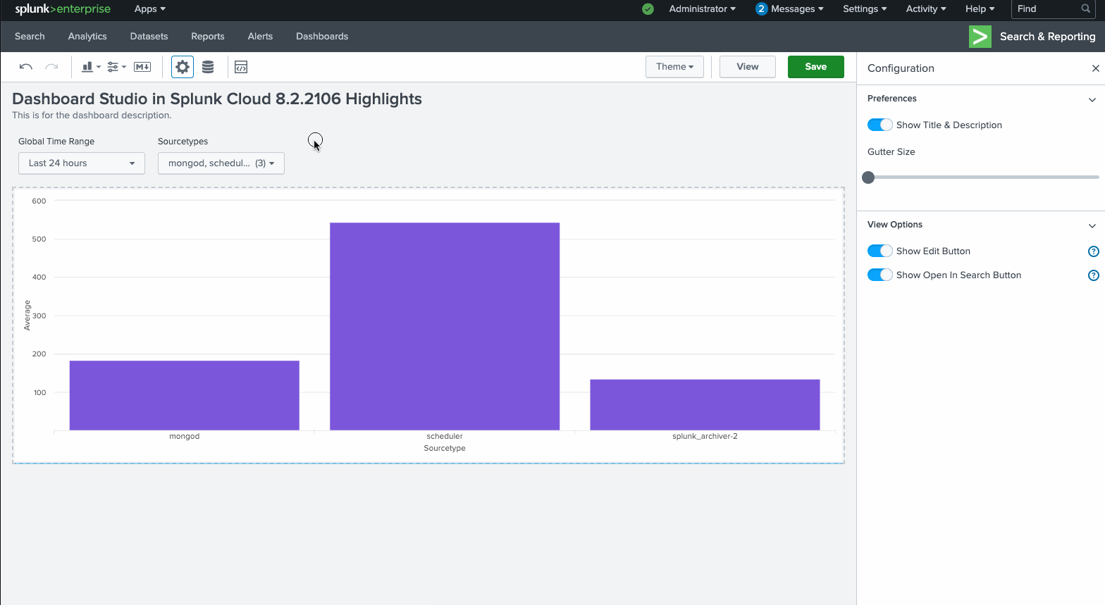Screen dimensions: 1105x605
Task: Click the configuration gear icon
Action: tap(183, 67)
